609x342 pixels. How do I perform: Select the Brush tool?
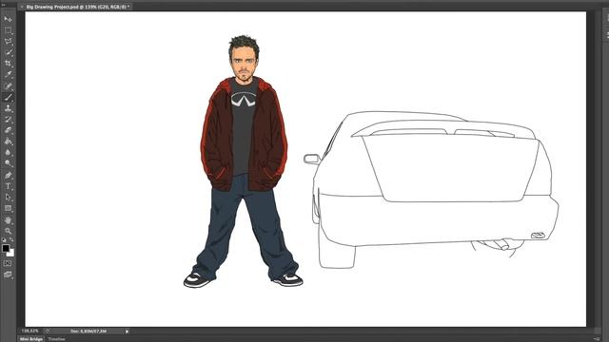pyautogui.click(x=8, y=97)
